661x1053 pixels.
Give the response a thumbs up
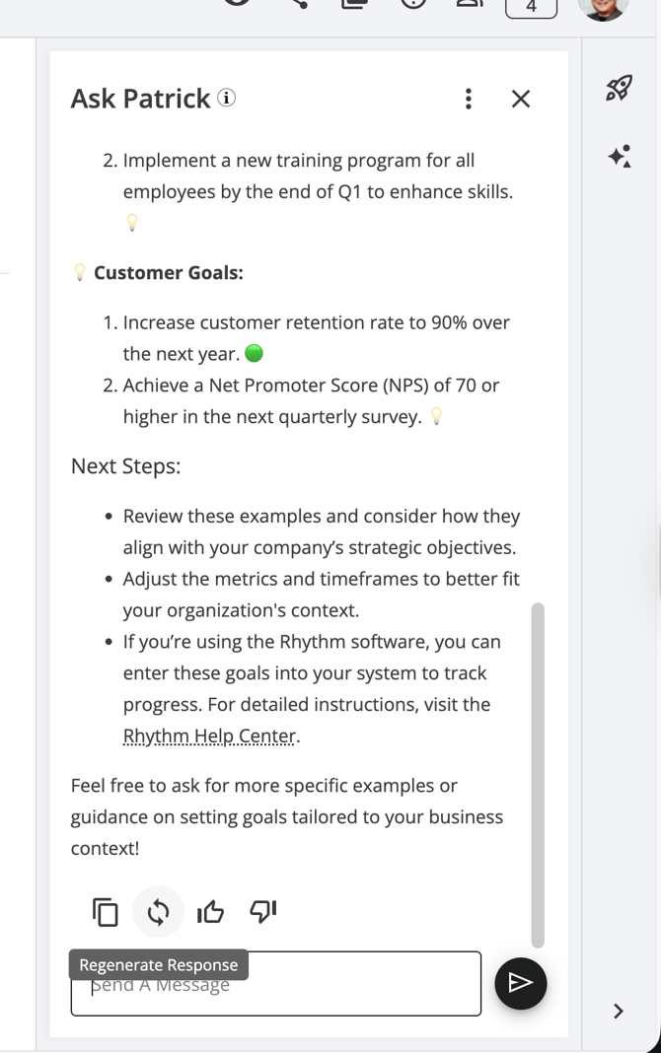210,912
